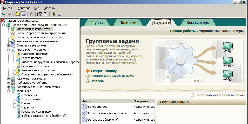Screen dimensions: 248x124
Task: Select Исполняемые файлы tree item
Action: (x=35, y=66)
